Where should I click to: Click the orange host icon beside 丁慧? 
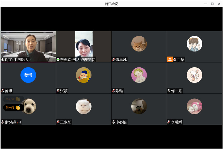(170, 59)
